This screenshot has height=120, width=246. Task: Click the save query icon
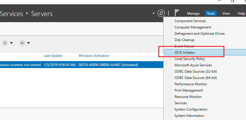[22, 43]
